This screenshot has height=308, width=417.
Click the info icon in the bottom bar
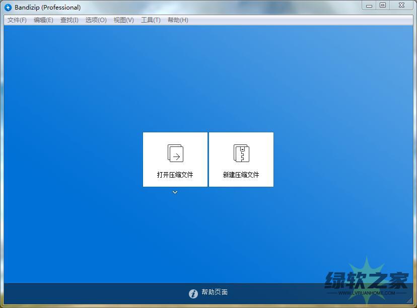(x=193, y=293)
